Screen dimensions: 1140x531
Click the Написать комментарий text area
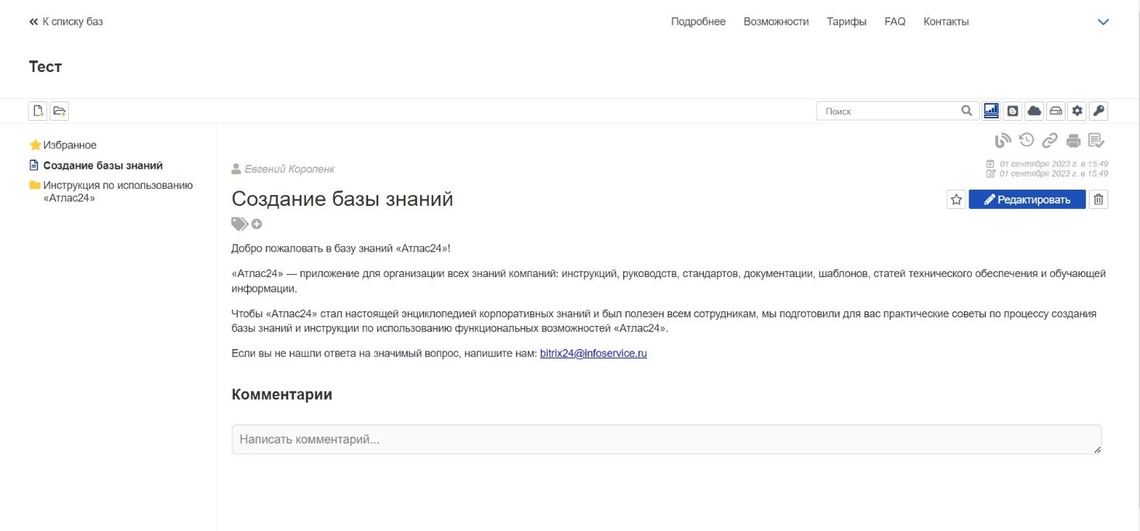pyautogui.click(x=666, y=439)
